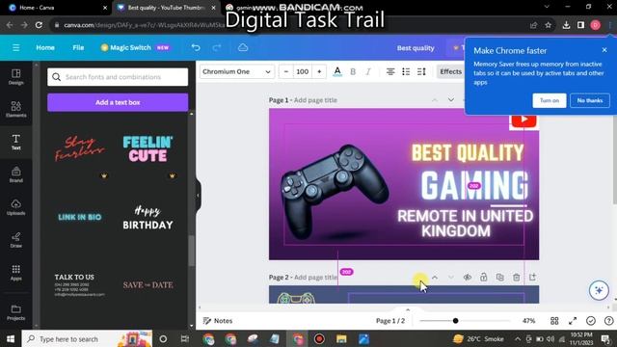
Task: Open the Effects panel
Action: pos(450,71)
